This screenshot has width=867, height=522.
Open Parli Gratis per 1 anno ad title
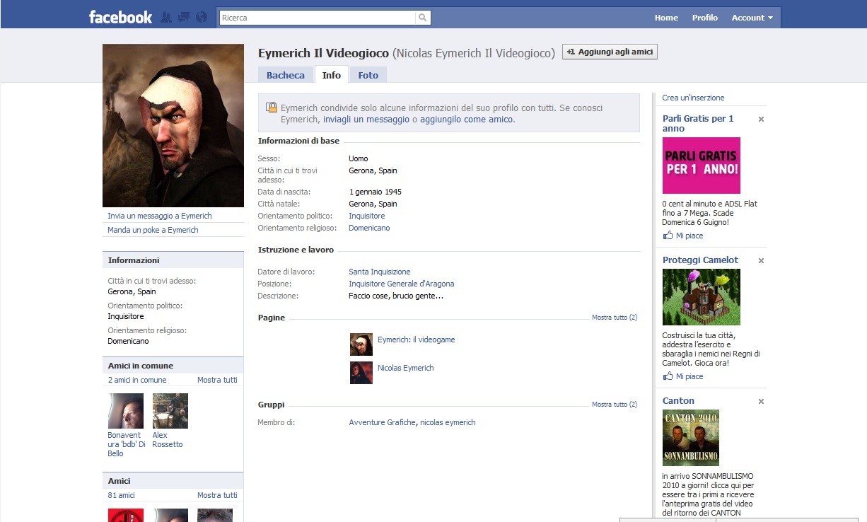pyautogui.click(x=698, y=124)
